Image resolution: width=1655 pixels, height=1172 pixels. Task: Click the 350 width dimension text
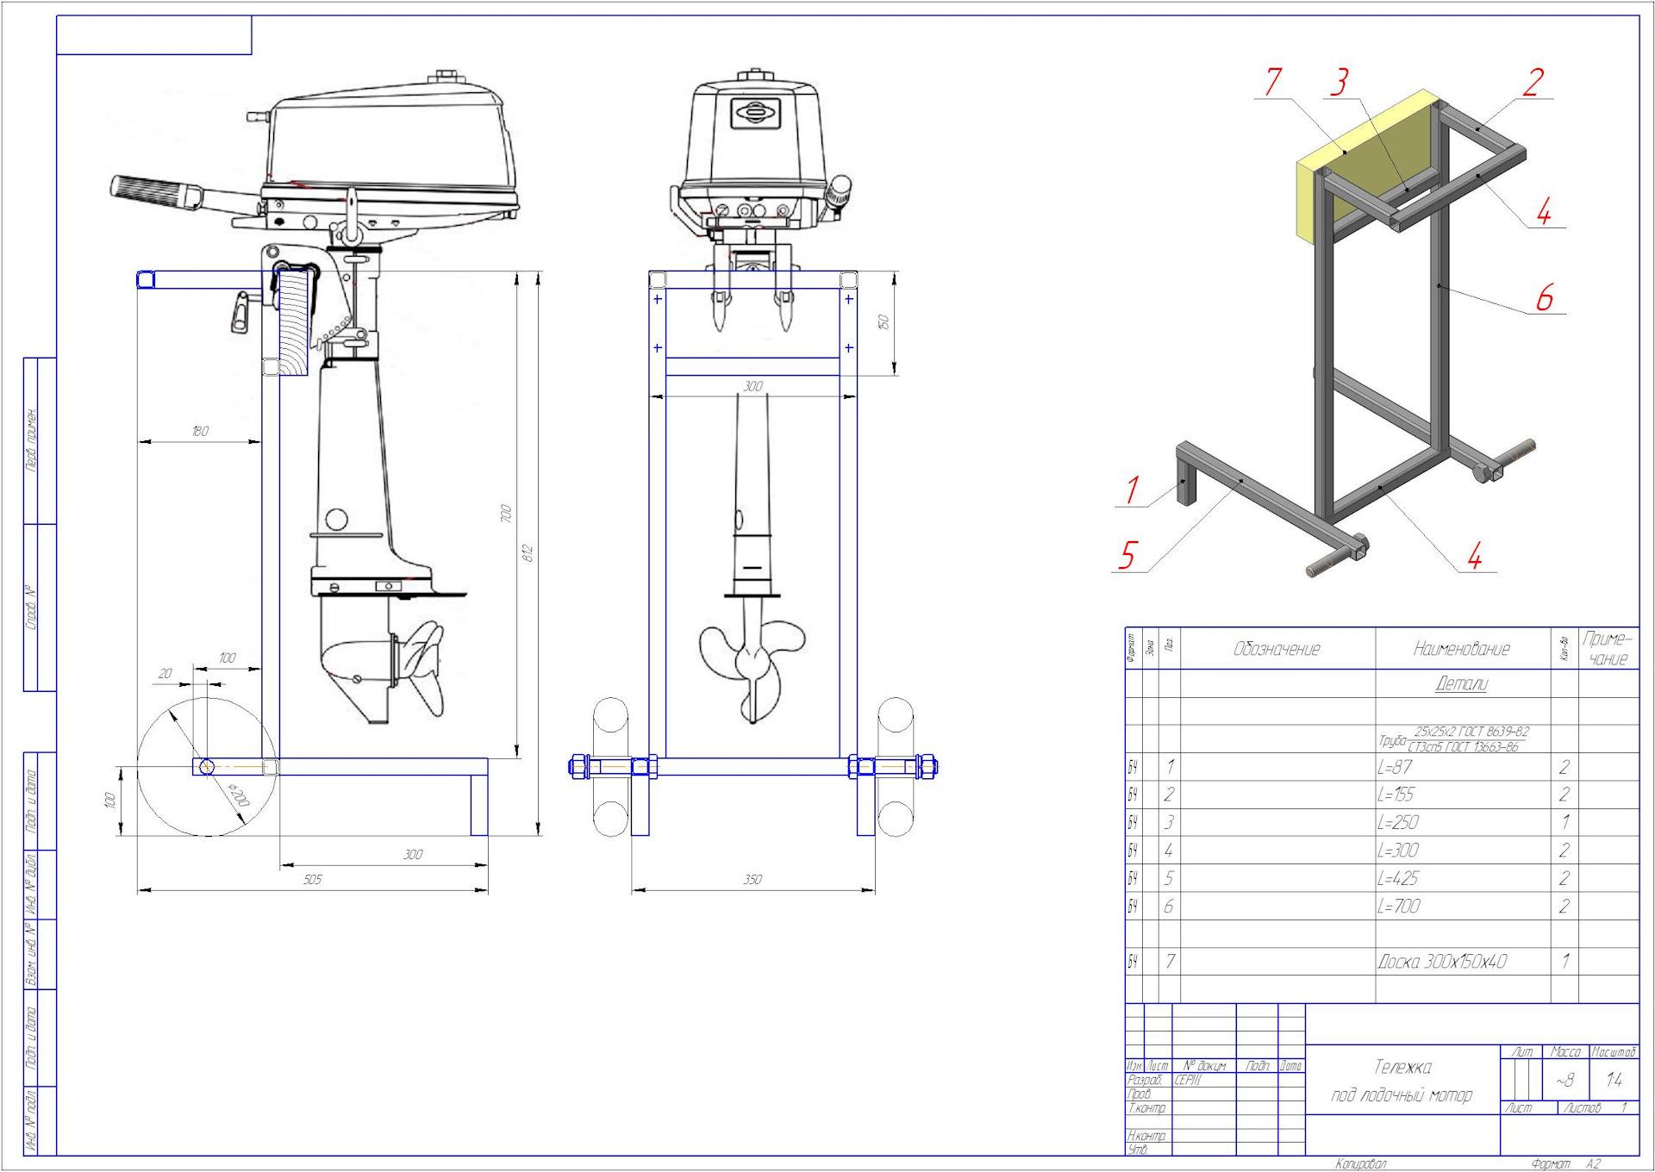(753, 880)
